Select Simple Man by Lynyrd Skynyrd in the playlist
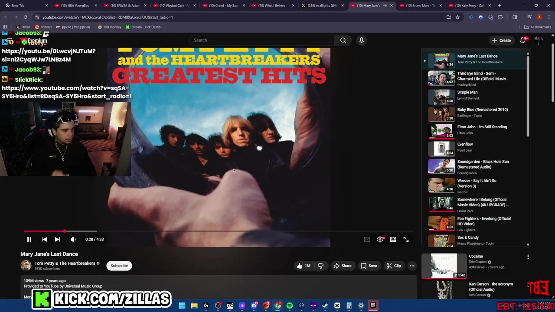 475,96
